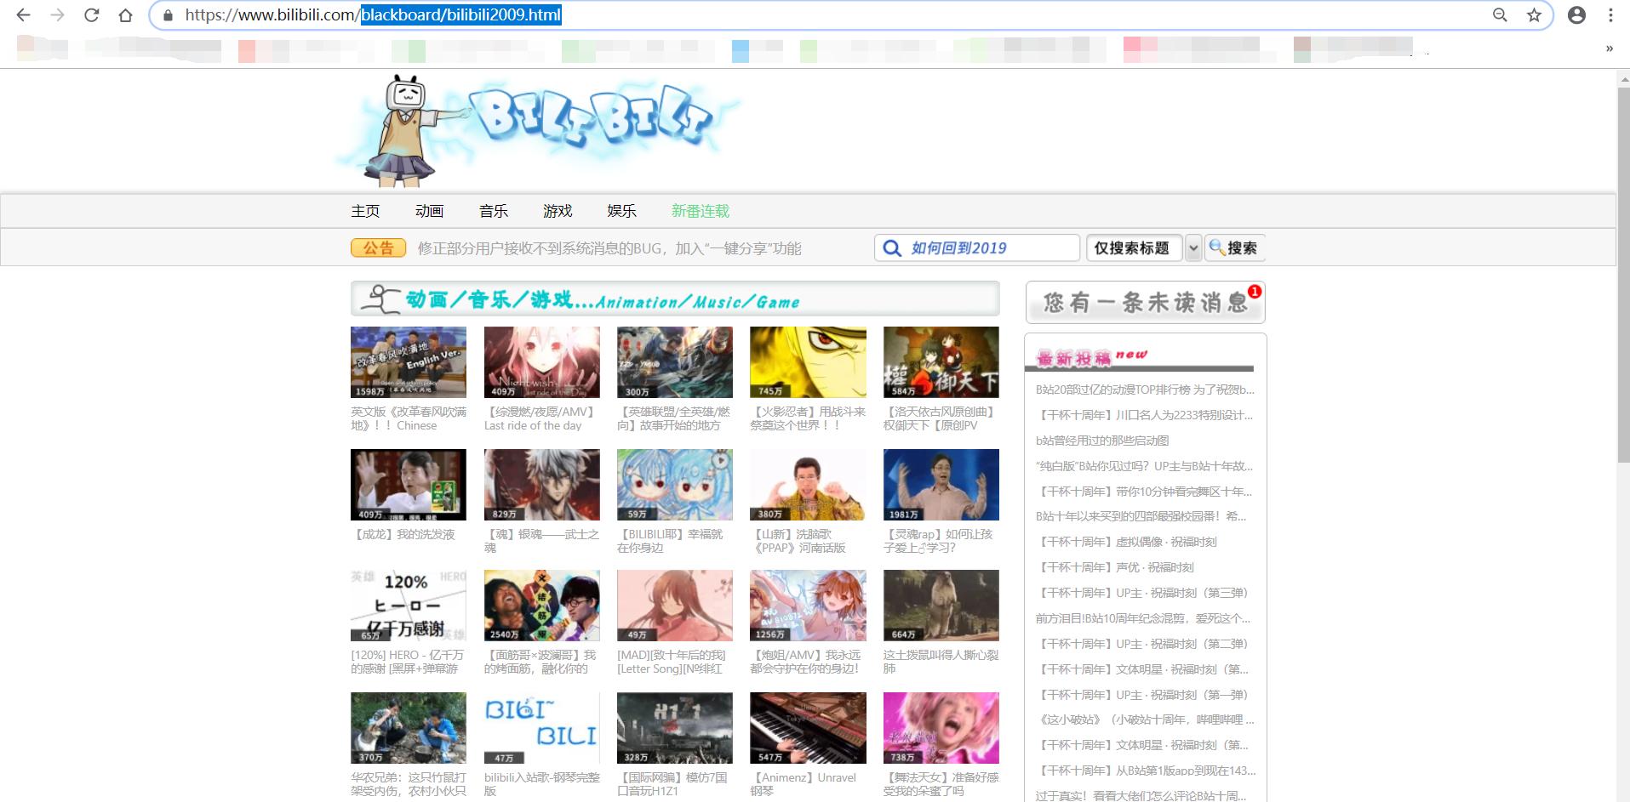Open the bilibili入站歌 钢琴 thumbnail
The height and width of the screenshot is (802, 1630).
(541, 728)
